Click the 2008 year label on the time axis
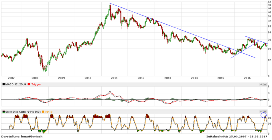 click(35, 77)
